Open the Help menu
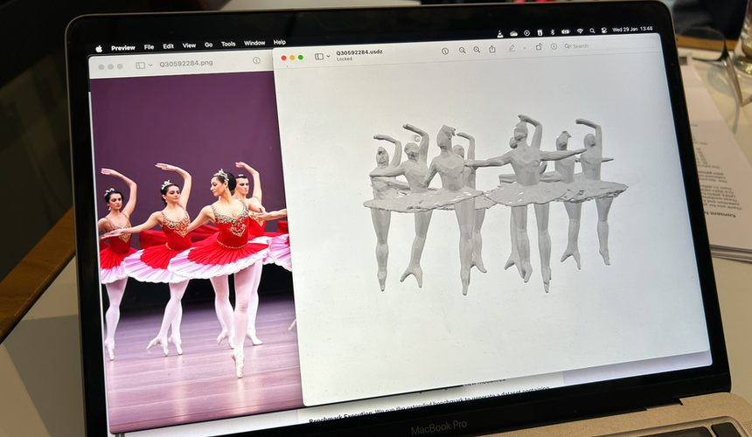Screen dimensions: 752x437 pyautogui.click(x=280, y=42)
